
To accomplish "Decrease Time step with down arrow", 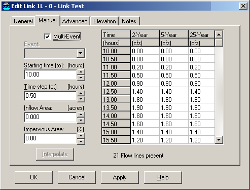I will (81, 99).
